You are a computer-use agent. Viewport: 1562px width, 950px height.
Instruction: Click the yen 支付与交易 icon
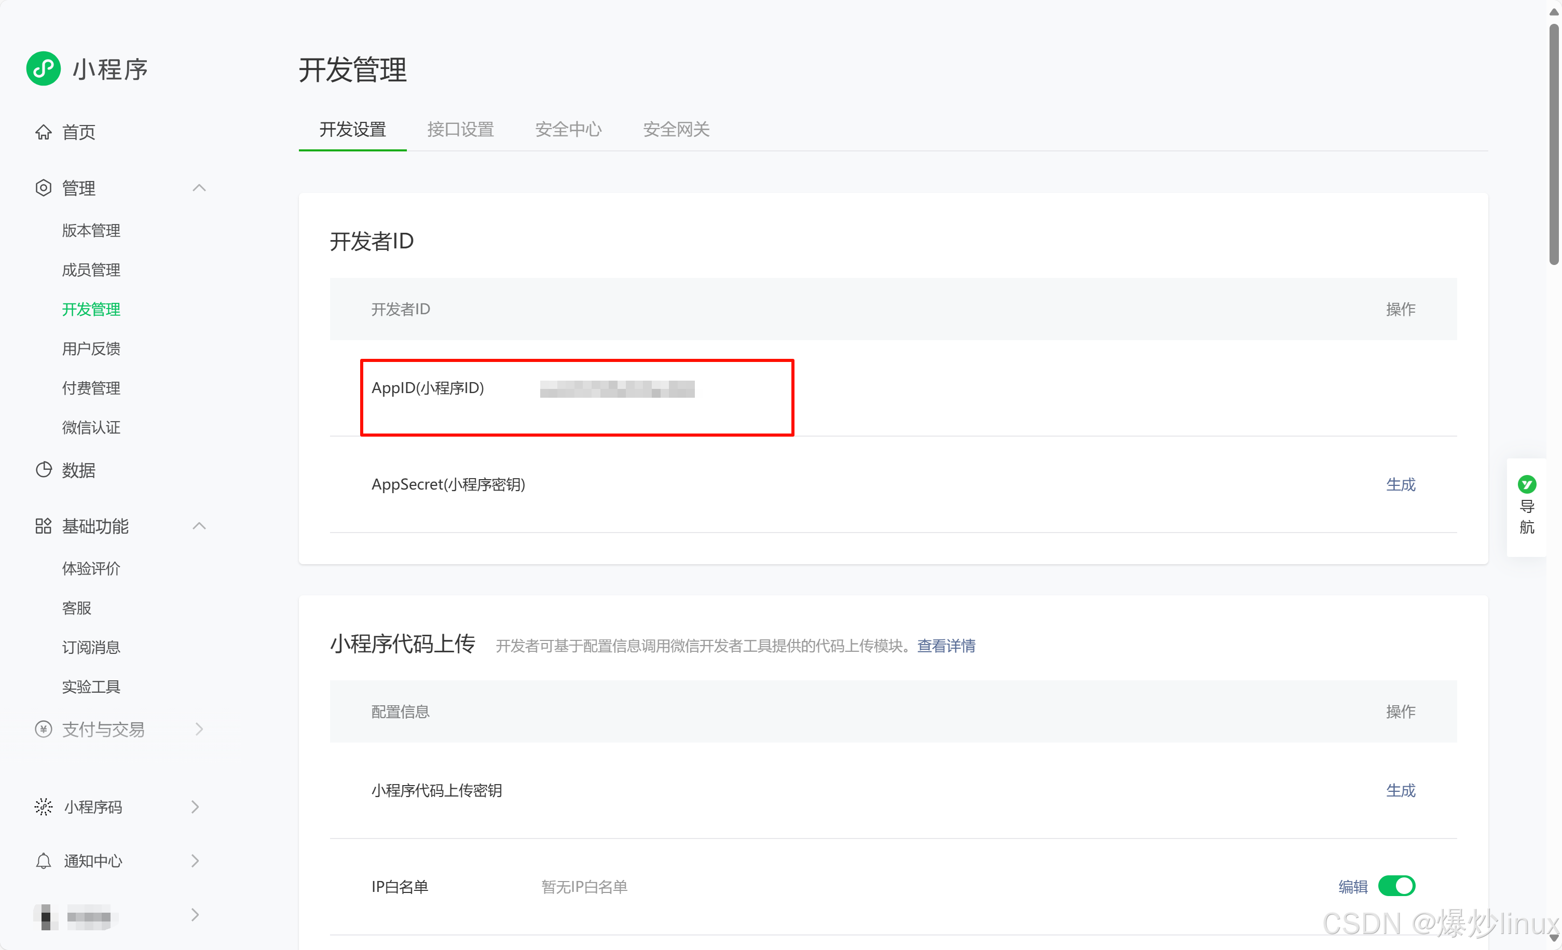click(43, 730)
